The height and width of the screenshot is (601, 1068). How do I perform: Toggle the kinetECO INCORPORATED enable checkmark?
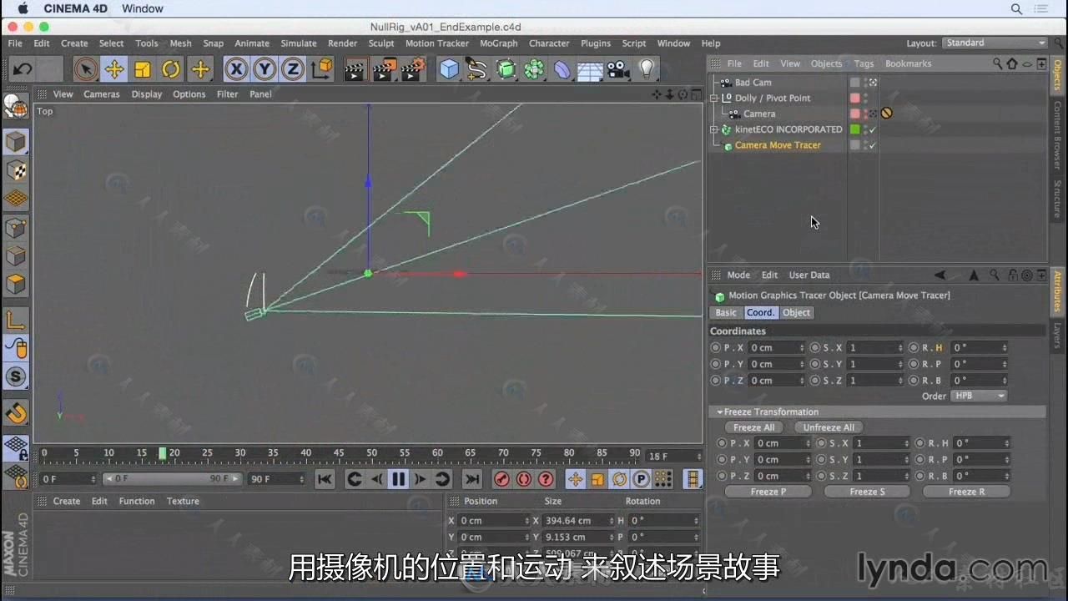[x=873, y=130]
